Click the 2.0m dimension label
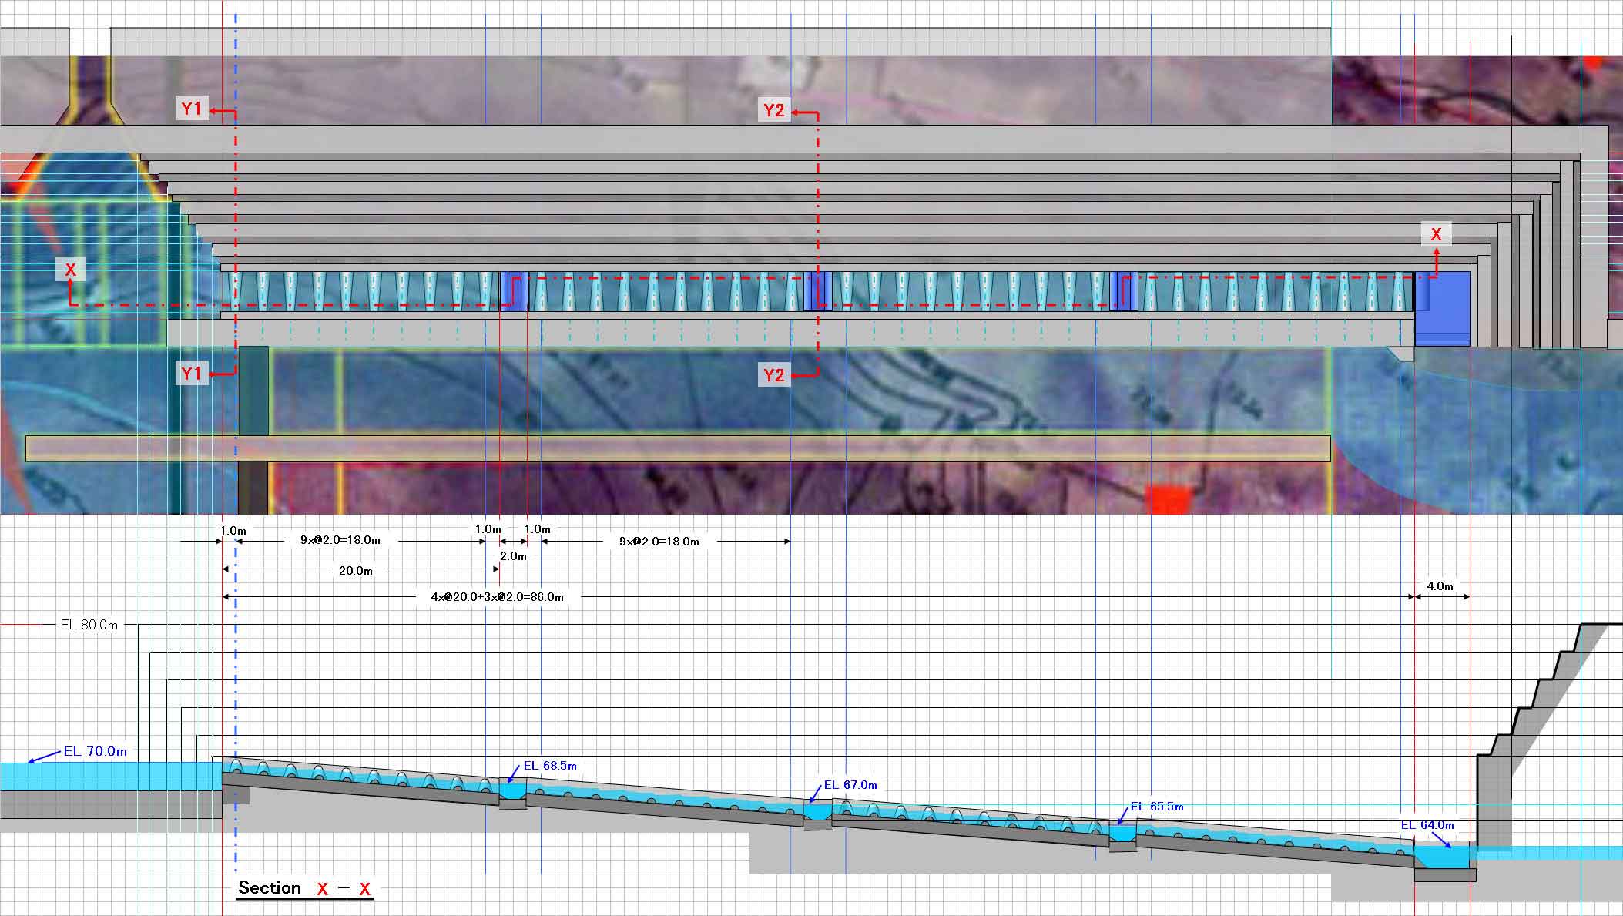This screenshot has width=1623, height=916. (513, 556)
